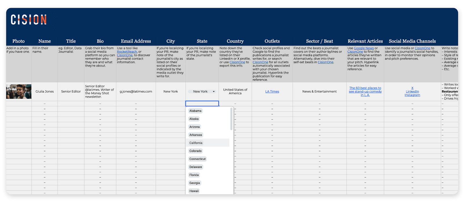464x203 pixels.
Task: Open CisionOne link in Sector / Beat column
Action: coord(325,62)
